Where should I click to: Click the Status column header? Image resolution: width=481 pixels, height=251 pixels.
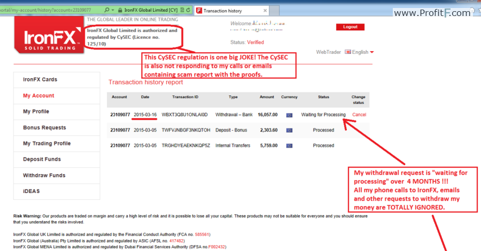[324, 97]
